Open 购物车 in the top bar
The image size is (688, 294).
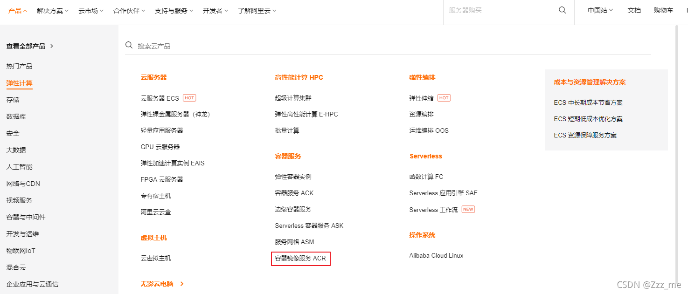pyautogui.click(x=663, y=10)
